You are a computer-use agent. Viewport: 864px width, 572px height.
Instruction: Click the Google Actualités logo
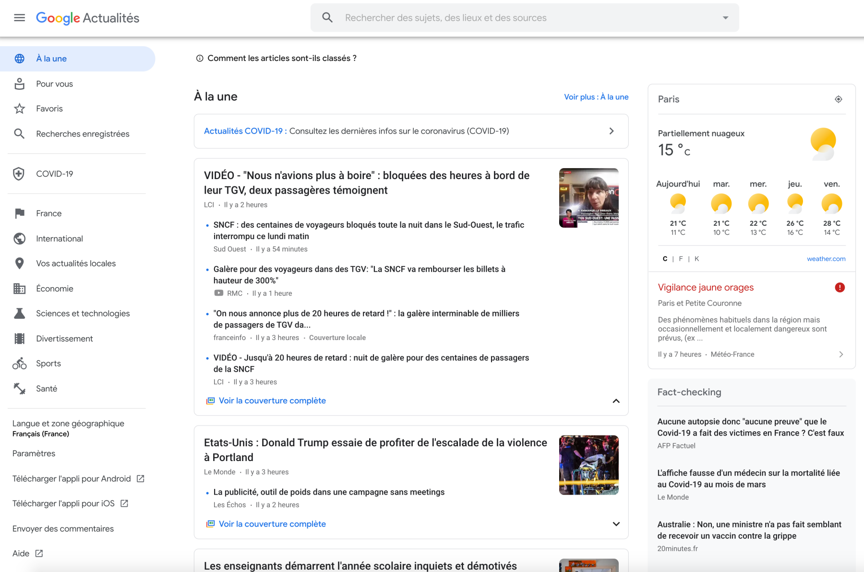coord(88,18)
